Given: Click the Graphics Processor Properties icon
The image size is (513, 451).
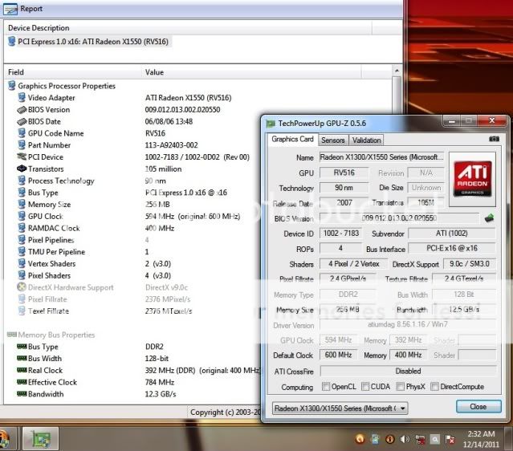Looking at the screenshot, I should pyautogui.click(x=12, y=86).
